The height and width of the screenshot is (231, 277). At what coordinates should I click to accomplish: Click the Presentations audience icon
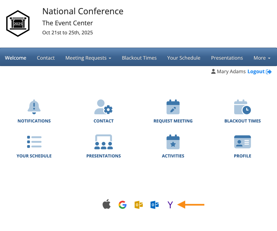tap(103, 142)
